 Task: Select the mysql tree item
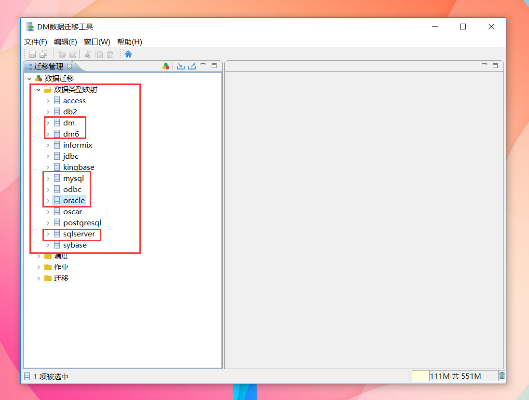(x=74, y=179)
